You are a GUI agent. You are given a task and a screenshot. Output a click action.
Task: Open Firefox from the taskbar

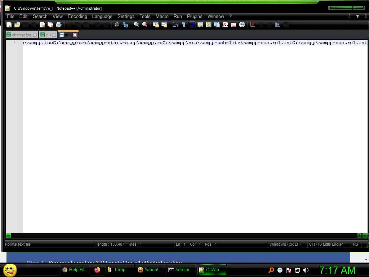click(x=97, y=270)
